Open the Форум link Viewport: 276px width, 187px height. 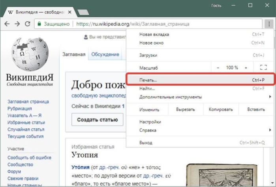14,171
